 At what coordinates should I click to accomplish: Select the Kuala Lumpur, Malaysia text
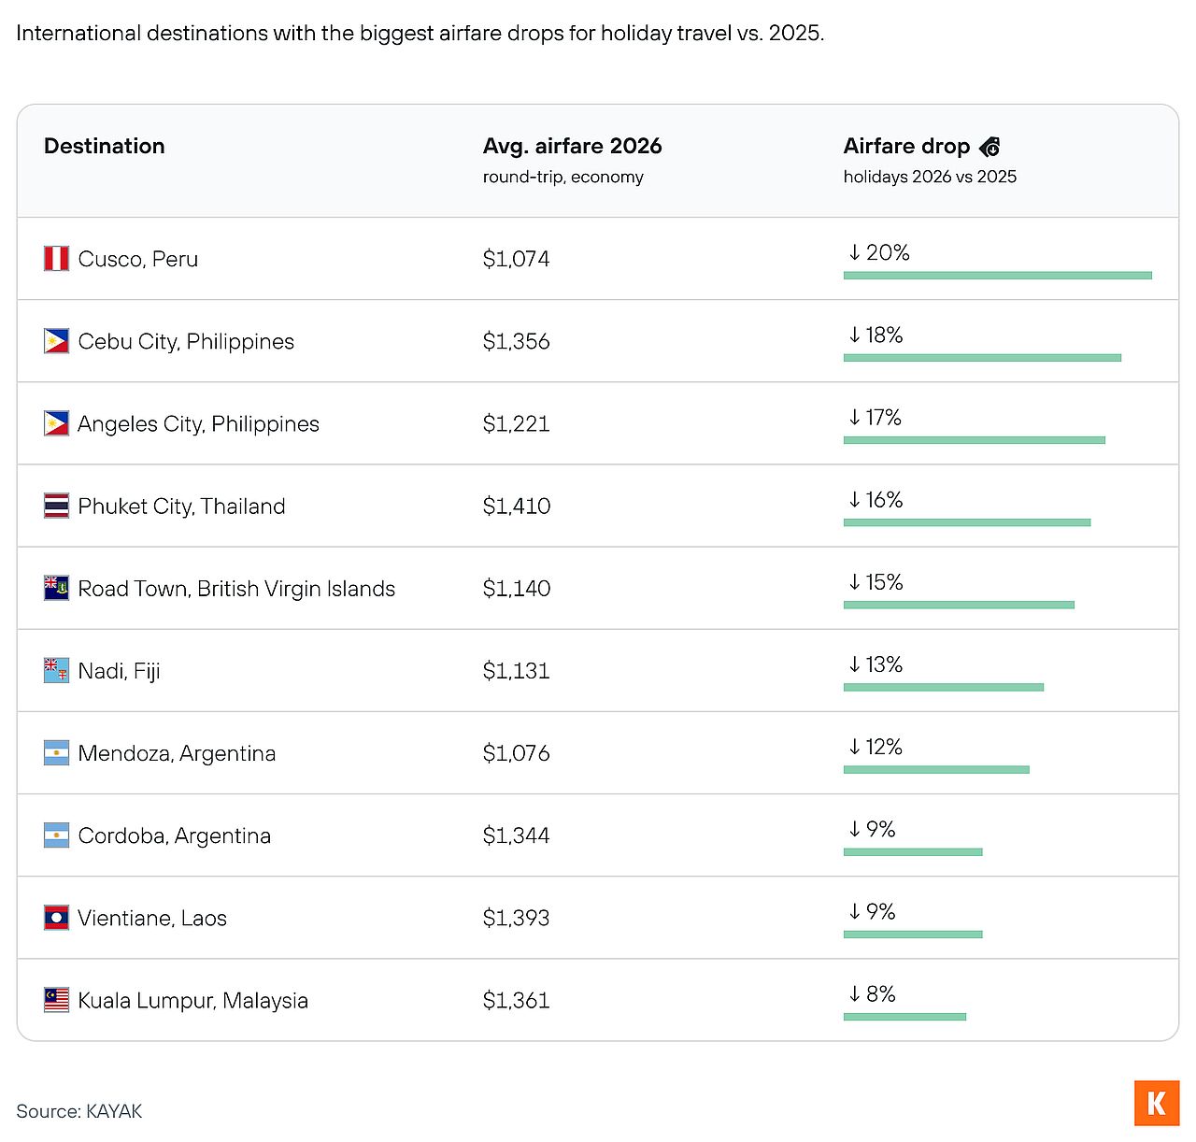tap(193, 1000)
